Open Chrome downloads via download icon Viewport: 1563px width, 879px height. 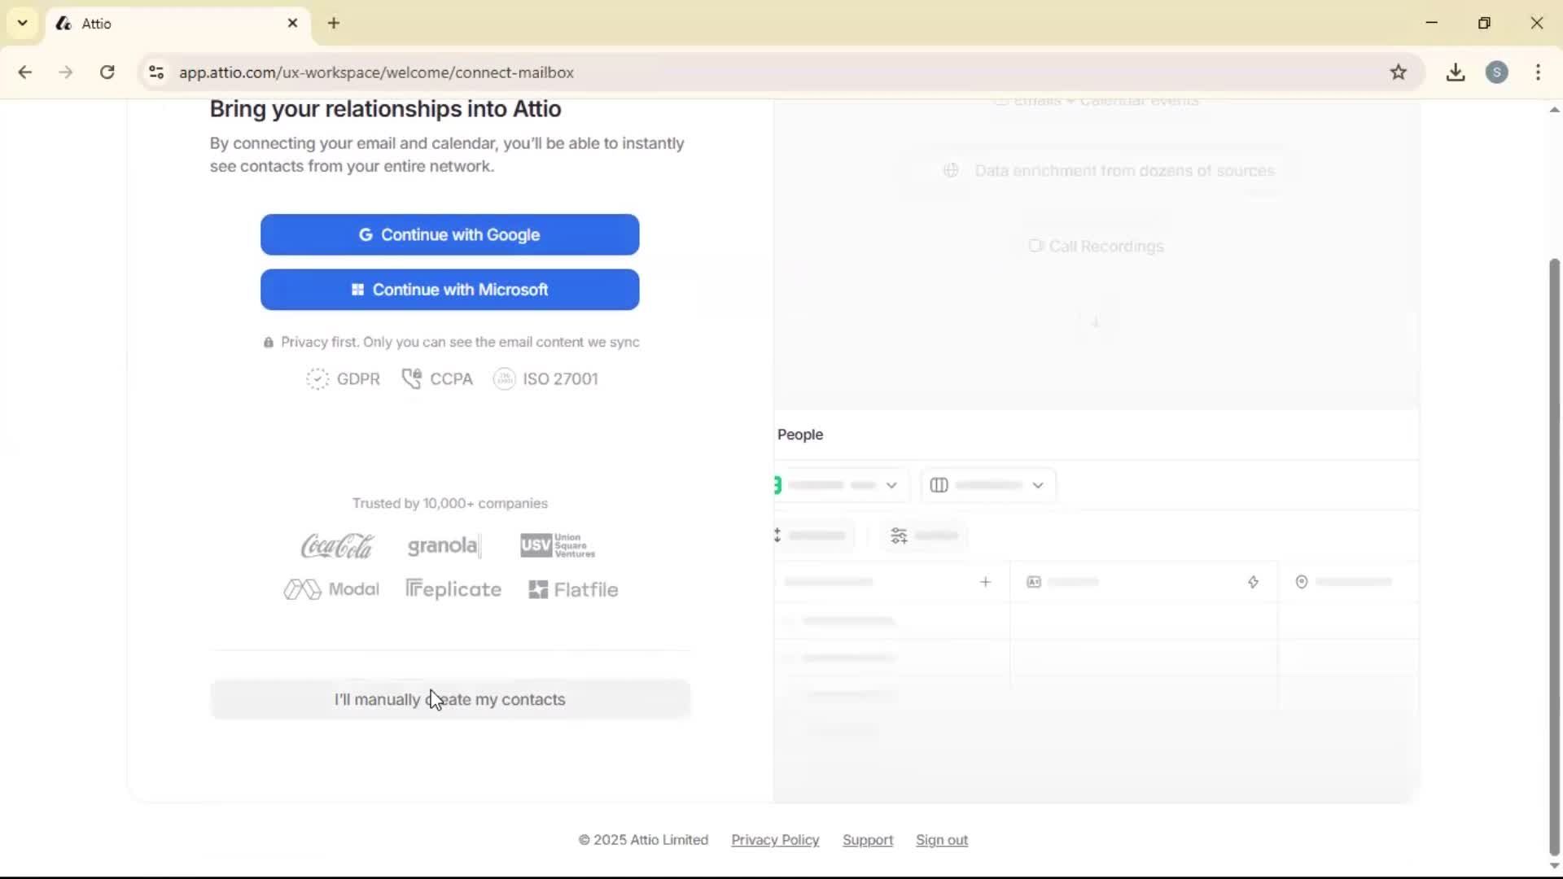click(x=1456, y=72)
